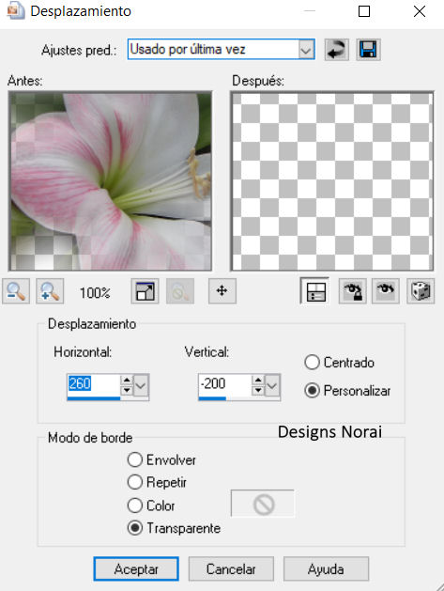444x591 pixels.
Task: Click the randomize parameters dice icon
Action: (x=421, y=291)
